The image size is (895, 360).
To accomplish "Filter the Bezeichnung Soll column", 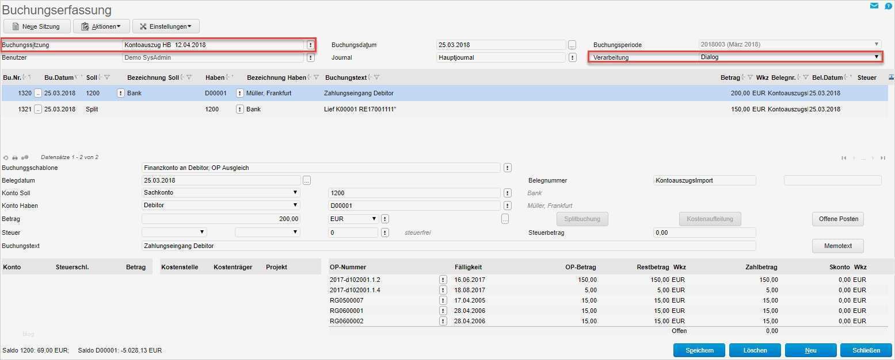I will tap(190, 78).
